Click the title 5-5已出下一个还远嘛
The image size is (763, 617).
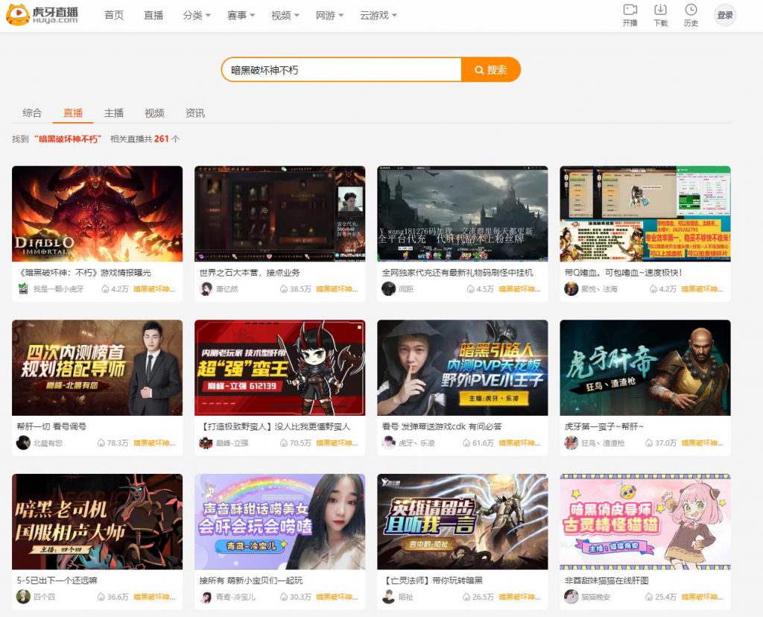click(57, 580)
